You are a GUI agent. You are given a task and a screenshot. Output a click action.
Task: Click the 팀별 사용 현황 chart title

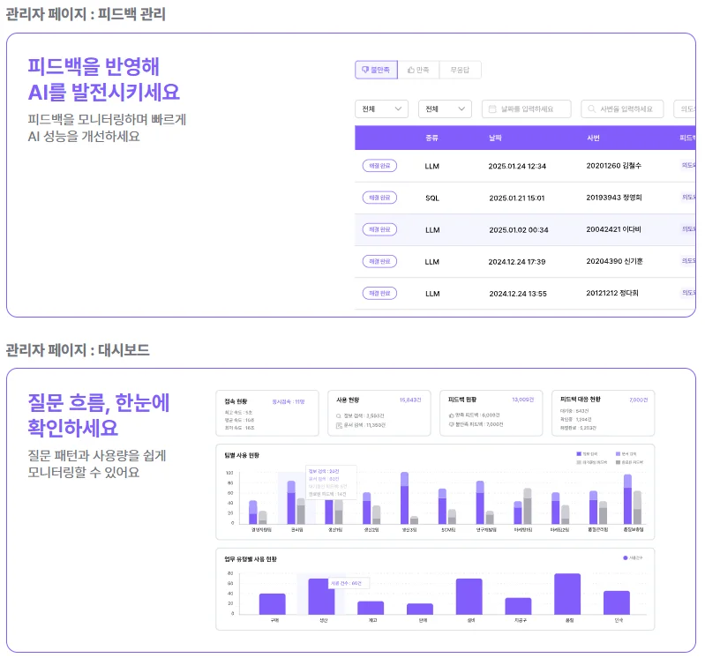click(x=242, y=455)
